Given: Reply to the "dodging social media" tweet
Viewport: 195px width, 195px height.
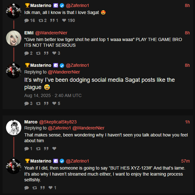Looking at the screenshot, I should [x=27, y=103].
